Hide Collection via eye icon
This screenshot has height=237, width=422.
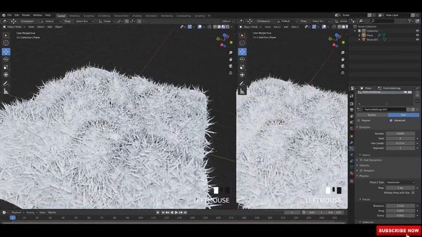coord(417,31)
